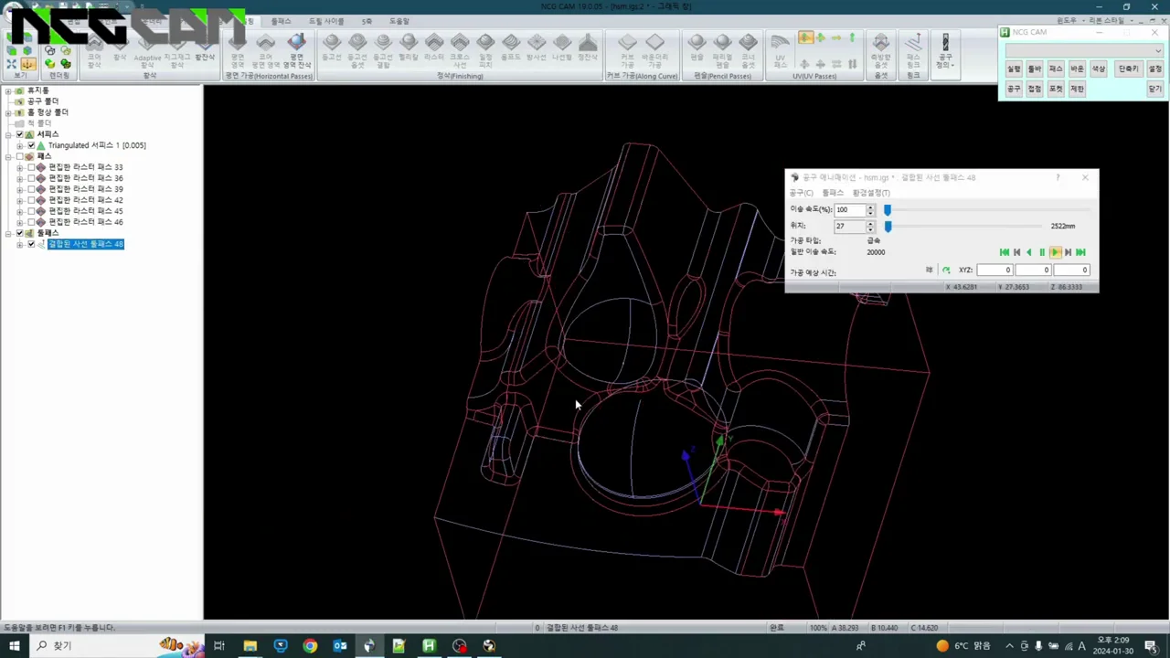
Task: Click the 위치 position slider track
Action: (x=964, y=226)
